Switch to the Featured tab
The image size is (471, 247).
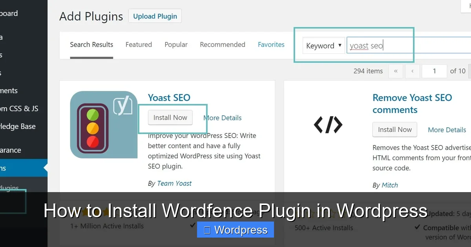pyautogui.click(x=139, y=45)
